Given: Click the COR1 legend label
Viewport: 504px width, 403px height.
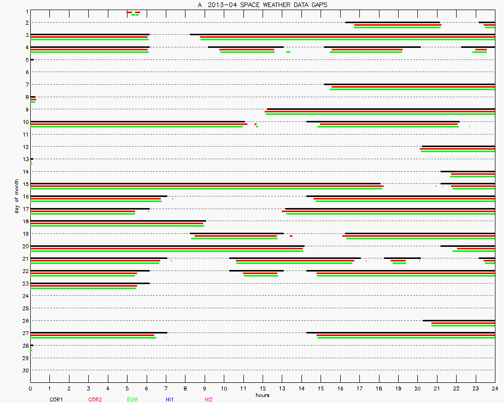Looking at the screenshot, I should click(55, 399).
